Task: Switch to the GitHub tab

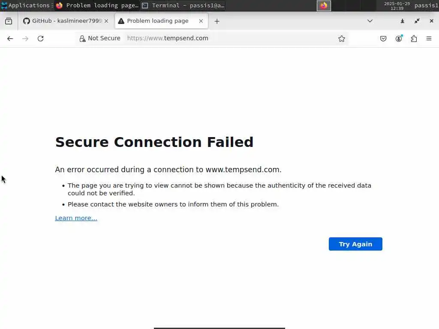Action: pyautogui.click(x=62, y=21)
